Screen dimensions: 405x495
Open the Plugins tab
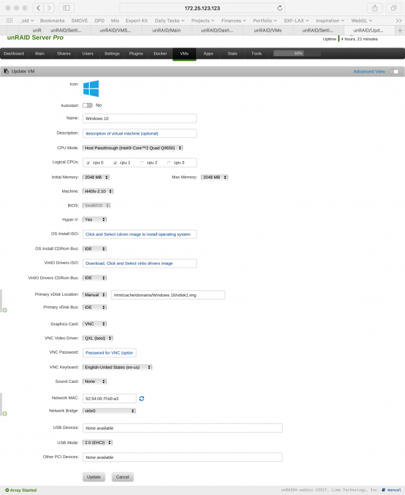(x=136, y=53)
